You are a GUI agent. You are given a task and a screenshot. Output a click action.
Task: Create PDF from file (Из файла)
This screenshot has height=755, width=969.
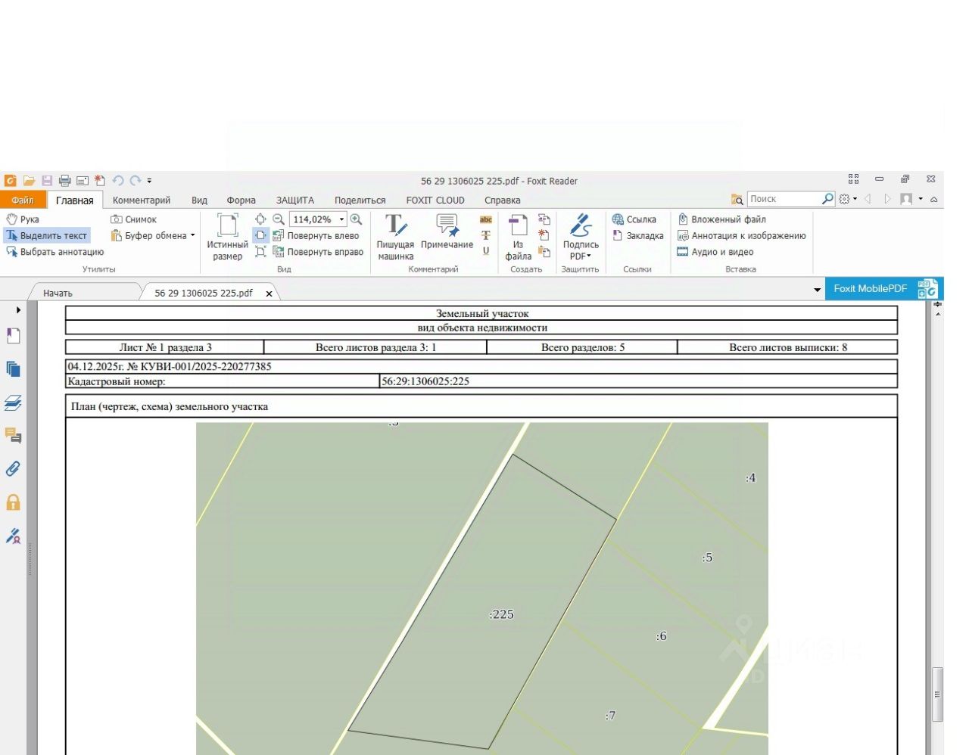click(519, 237)
